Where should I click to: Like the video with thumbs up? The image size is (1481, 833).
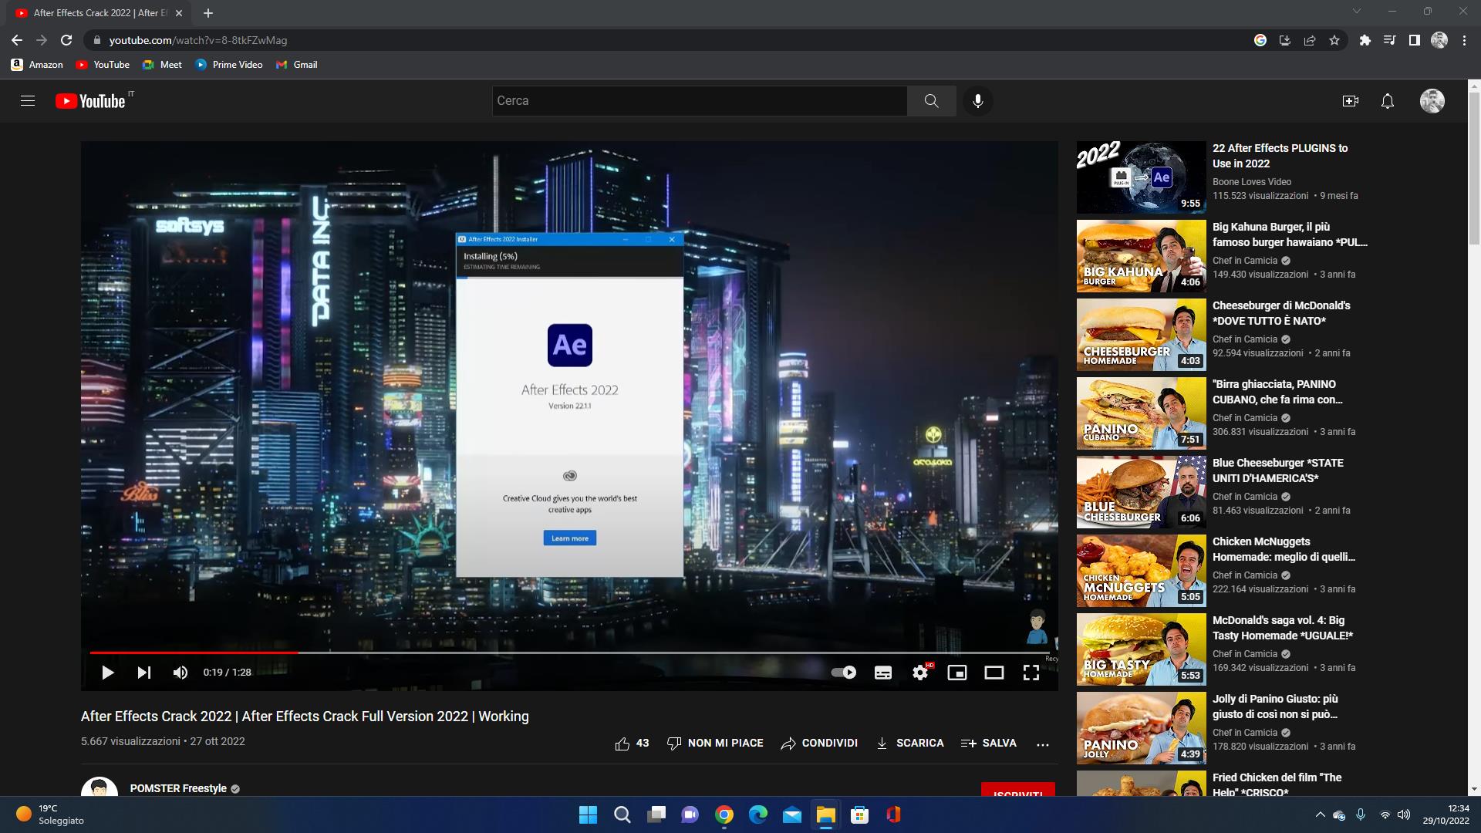tap(622, 744)
